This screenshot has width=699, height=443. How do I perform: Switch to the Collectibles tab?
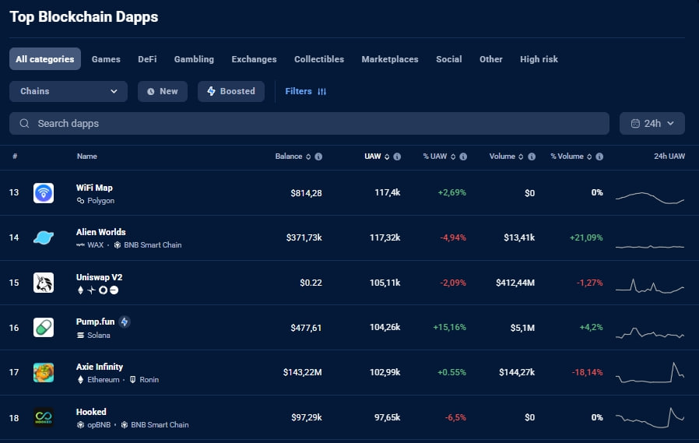point(319,59)
